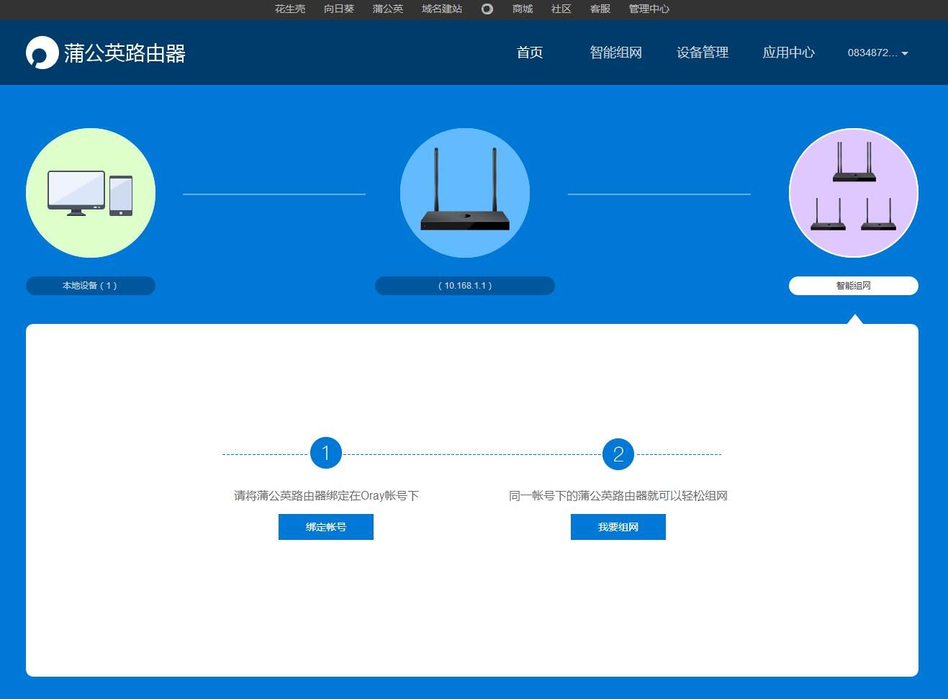Click text 请将蒲公英路由器绑定在Oray帐号下
This screenshot has height=699, width=948.
[326, 496]
